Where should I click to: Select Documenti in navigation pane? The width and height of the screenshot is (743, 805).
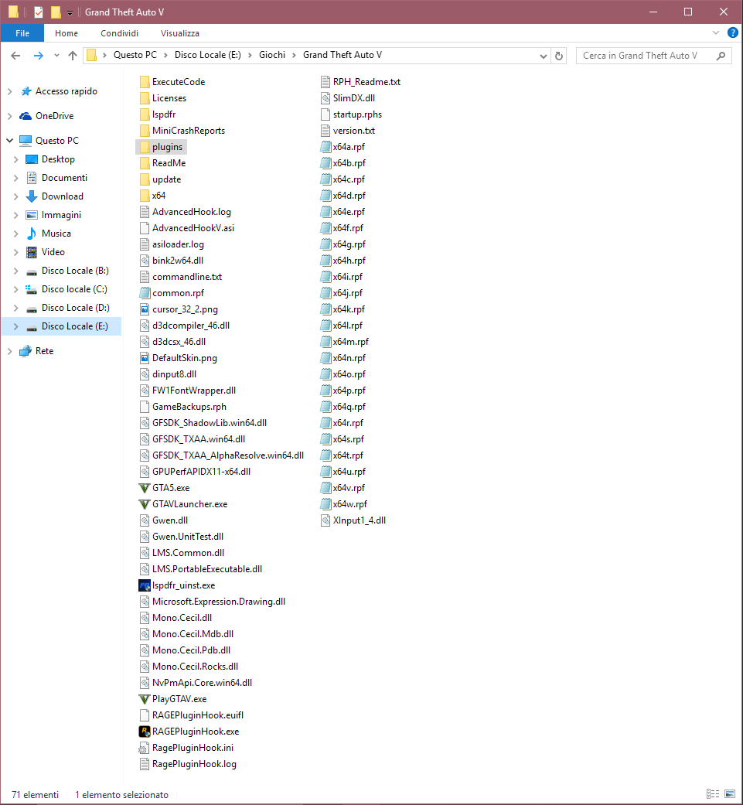point(64,178)
